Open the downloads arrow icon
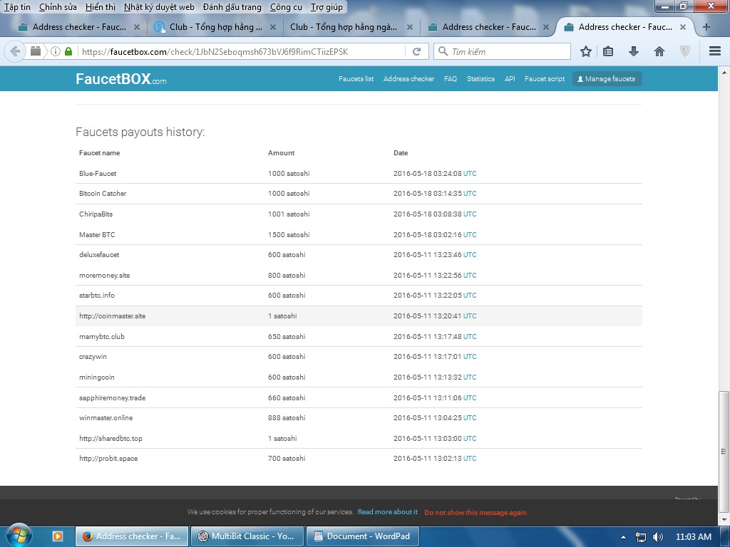Screen dimensions: 730x547 tap(633, 51)
